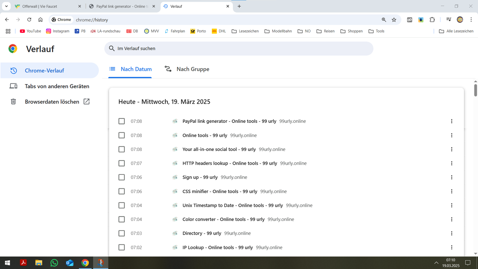
Task: Open the Instagram bookmark
Action: click(x=58, y=31)
